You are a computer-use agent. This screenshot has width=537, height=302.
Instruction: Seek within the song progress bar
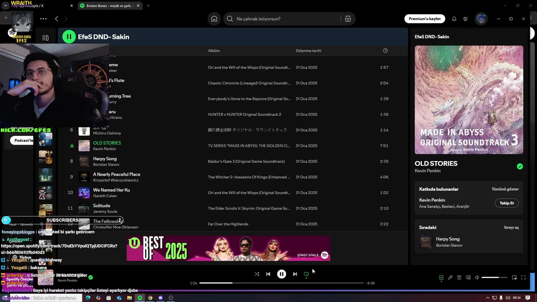[282, 283]
